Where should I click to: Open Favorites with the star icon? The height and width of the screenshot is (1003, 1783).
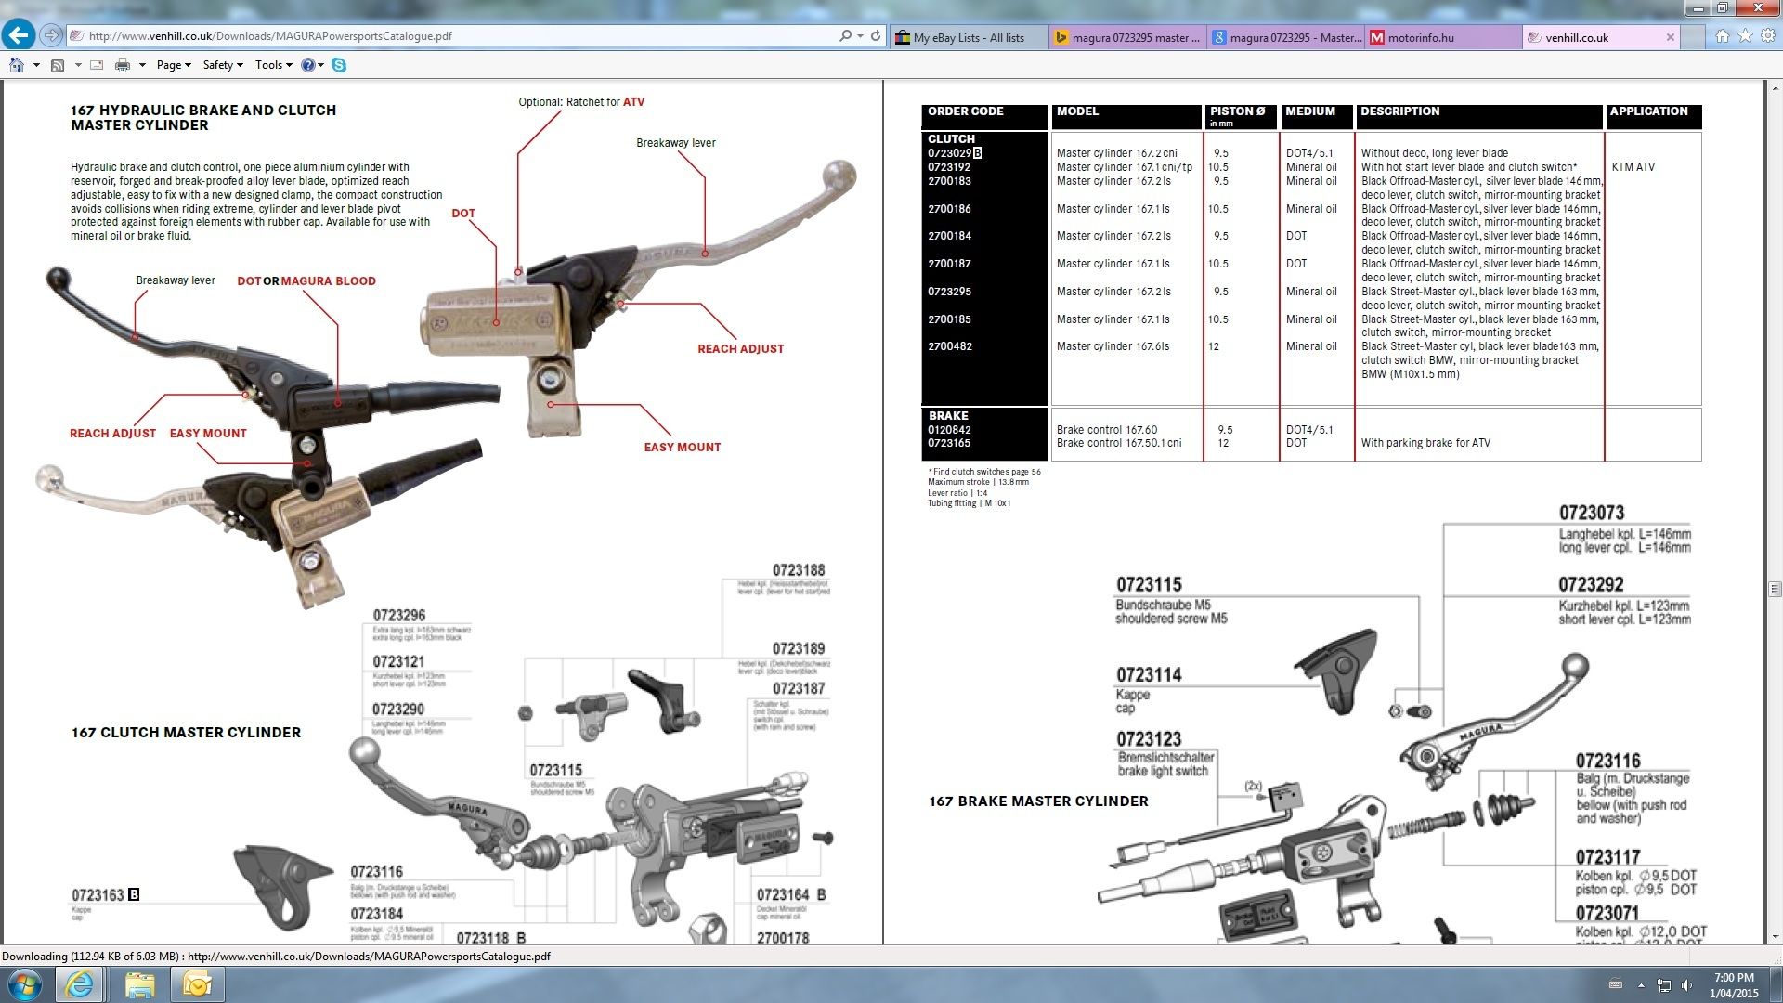pos(1745,36)
